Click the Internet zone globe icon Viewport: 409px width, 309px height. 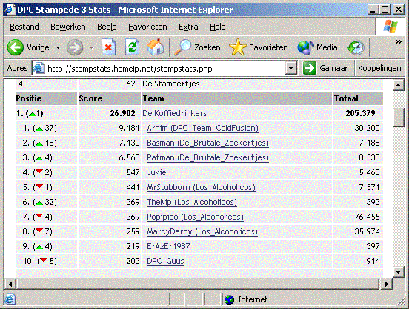click(230, 299)
